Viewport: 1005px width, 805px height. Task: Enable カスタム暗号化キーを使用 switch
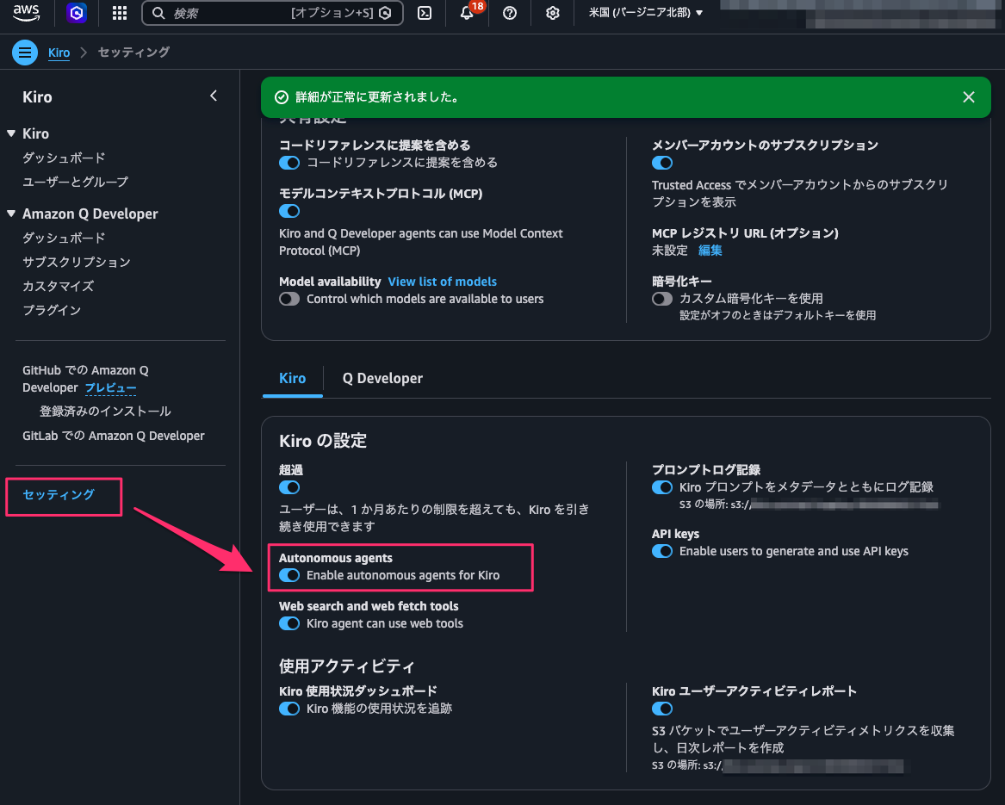pos(662,299)
